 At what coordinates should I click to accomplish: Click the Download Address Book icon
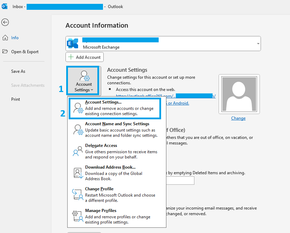click(78, 173)
